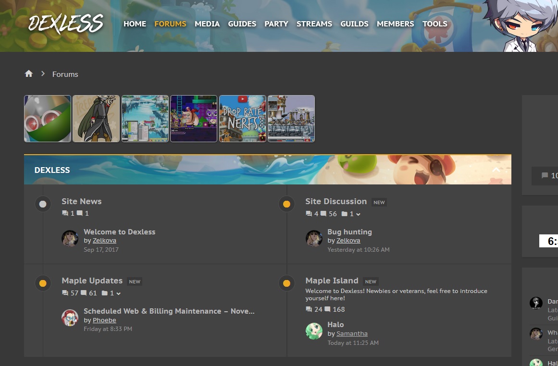Click the Site News status icon
Screen dimensions: 558x366
(x=43, y=204)
